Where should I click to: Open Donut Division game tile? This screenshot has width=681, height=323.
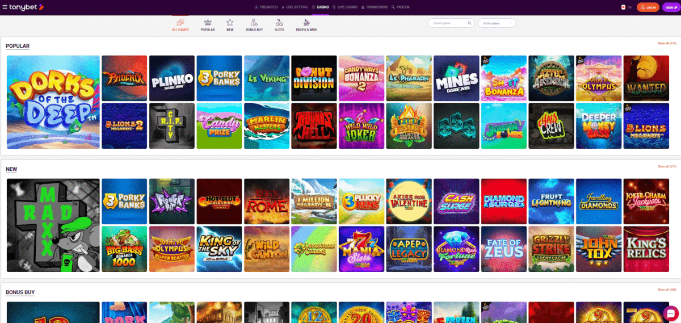click(314, 78)
